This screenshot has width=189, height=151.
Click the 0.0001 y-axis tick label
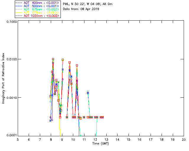coord(11,135)
